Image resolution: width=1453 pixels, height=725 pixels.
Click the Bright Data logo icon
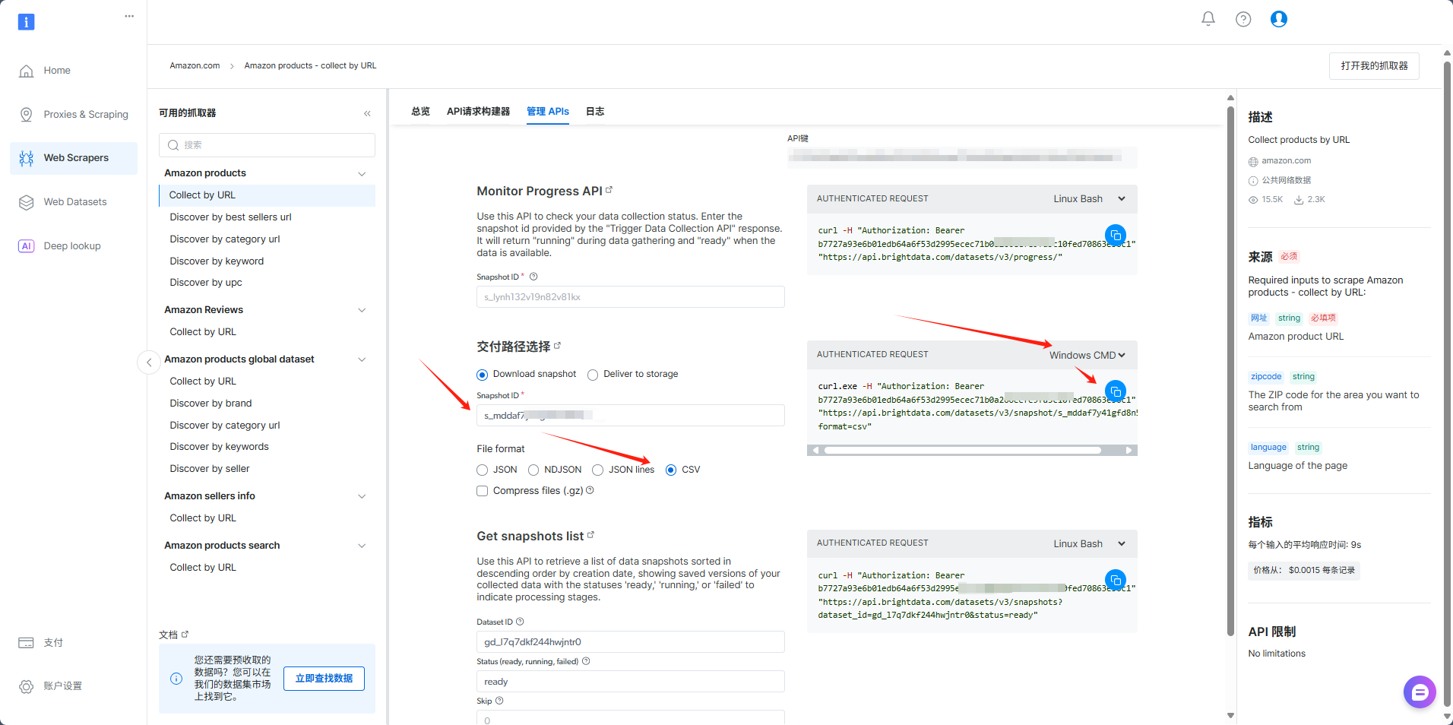26,22
